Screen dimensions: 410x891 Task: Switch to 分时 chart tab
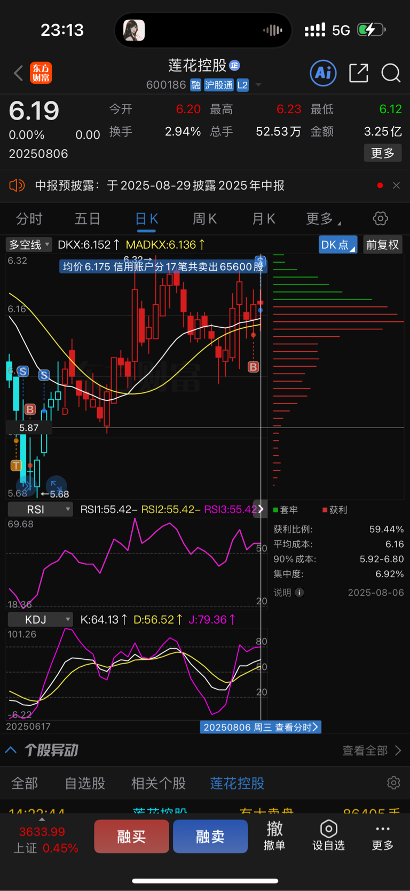[29, 218]
